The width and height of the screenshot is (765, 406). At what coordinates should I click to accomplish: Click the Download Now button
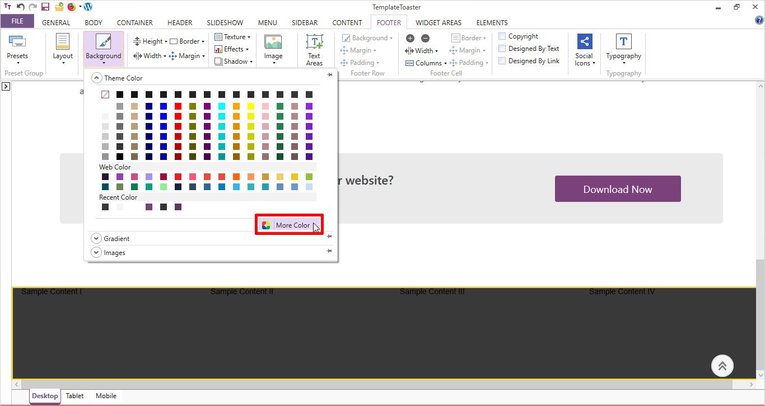[617, 189]
